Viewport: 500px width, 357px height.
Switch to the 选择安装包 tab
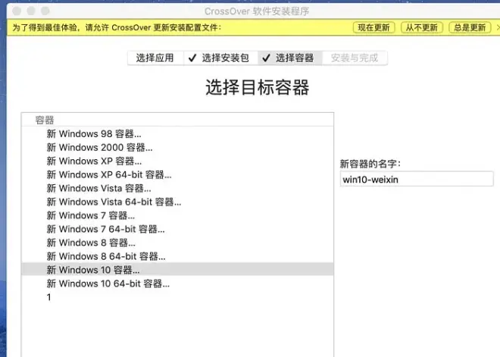pyautogui.click(x=220, y=58)
